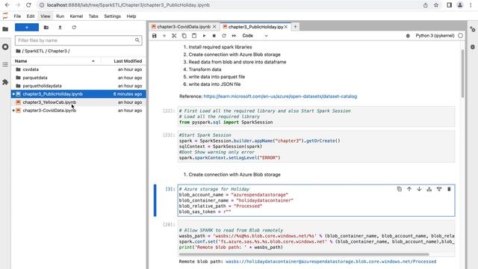Viewport: 478px width, 269px height.
Task: Open the Remote blob path wasbs link
Action: 331,262
